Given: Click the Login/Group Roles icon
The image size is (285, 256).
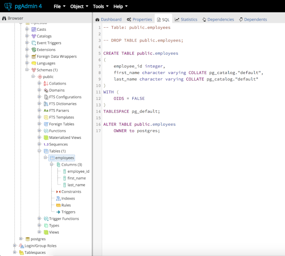Looking at the screenshot, I should click(x=21, y=246).
